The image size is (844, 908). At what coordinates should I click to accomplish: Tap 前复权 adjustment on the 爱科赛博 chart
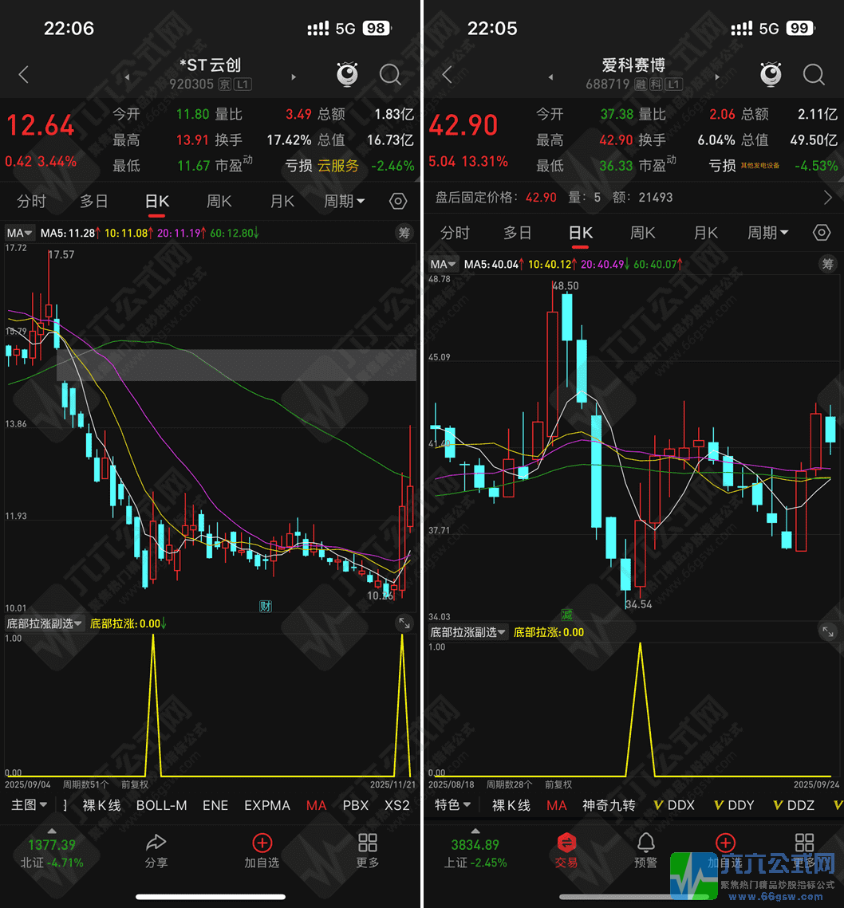click(558, 784)
